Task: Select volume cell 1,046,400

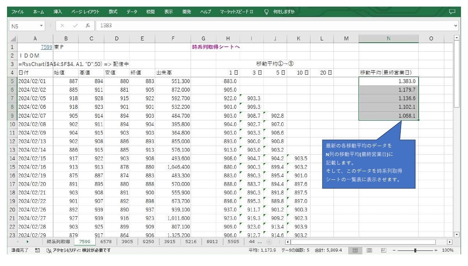Action: coord(173,167)
